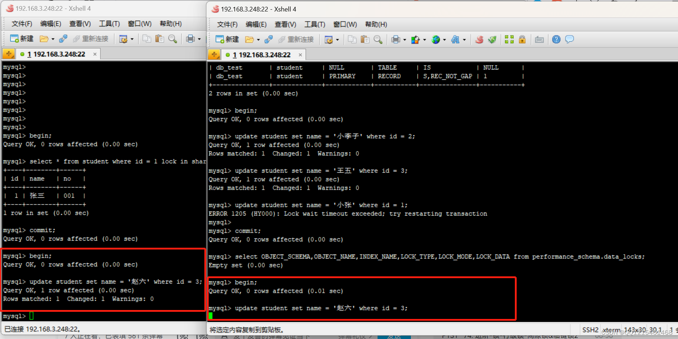Image resolution: width=678 pixels, height=339 pixels.
Task: Launch Xftp red swirl icon in toolbar
Action: [479, 39]
